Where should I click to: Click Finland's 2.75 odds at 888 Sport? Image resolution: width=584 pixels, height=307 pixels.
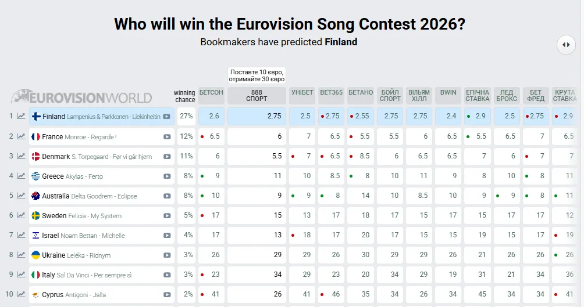pos(257,116)
